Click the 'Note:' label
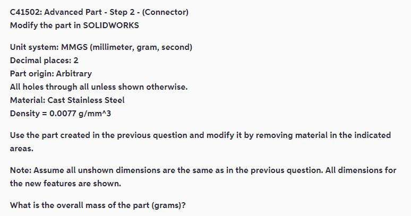 point(21,170)
